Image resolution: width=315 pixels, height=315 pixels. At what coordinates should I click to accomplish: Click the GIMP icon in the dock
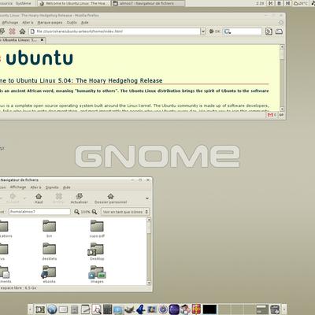pyautogui.click(x=129, y=309)
